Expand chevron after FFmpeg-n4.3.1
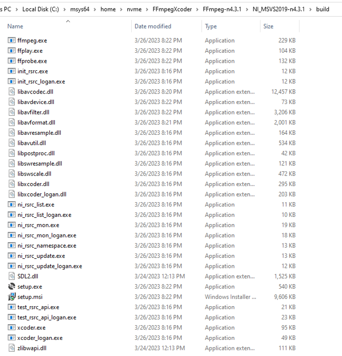342x356 pixels. 247,9
